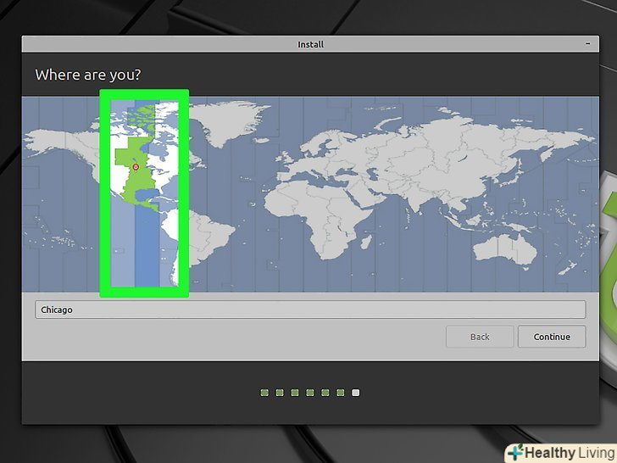Click the Back button
This screenshot has width=617, height=463.
[x=480, y=337]
